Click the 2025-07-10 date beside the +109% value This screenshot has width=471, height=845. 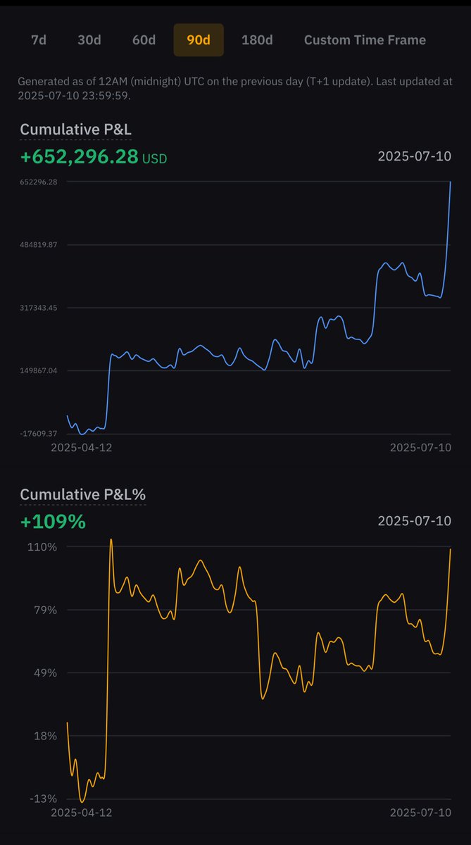[414, 521]
